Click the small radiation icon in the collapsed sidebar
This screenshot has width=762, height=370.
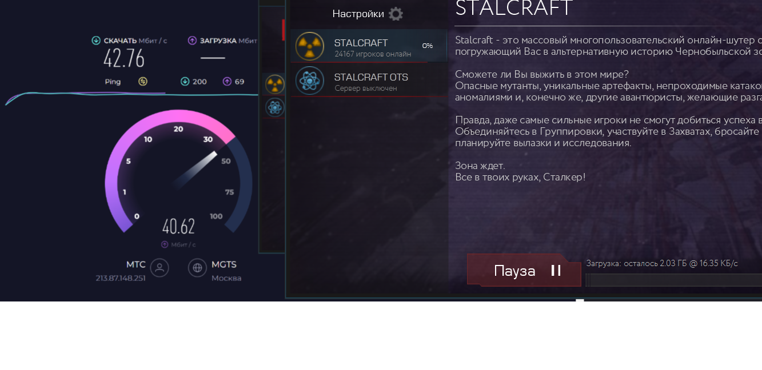275,85
